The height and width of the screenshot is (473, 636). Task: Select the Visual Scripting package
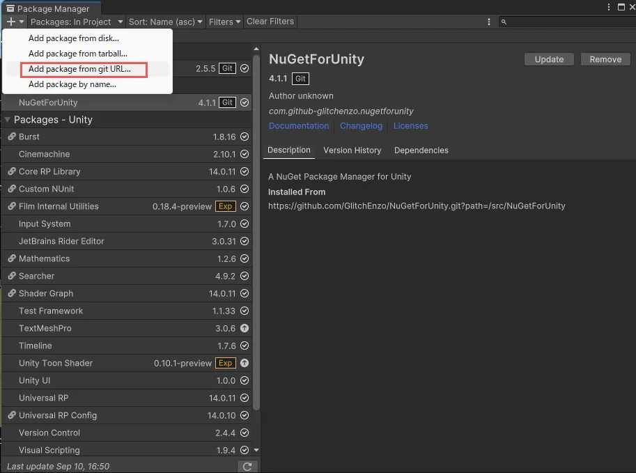point(127,450)
